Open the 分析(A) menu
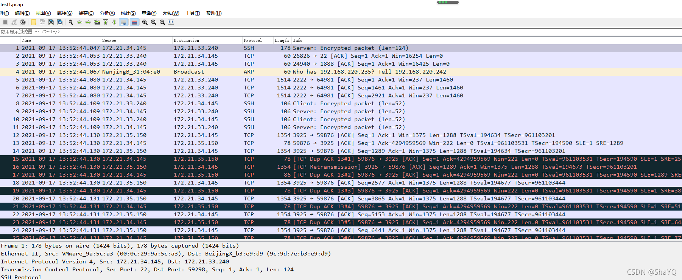The image size is (682, 280). tap(107, 13)
